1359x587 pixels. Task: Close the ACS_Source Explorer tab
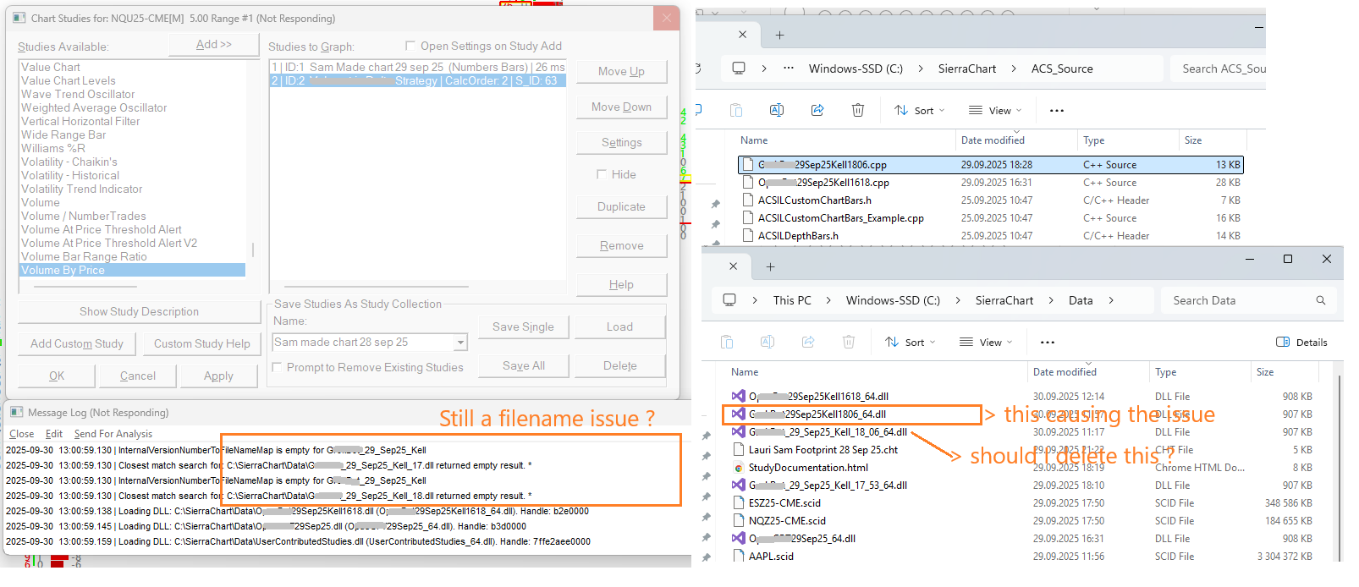pyautogui.click(x=742, y=35)
